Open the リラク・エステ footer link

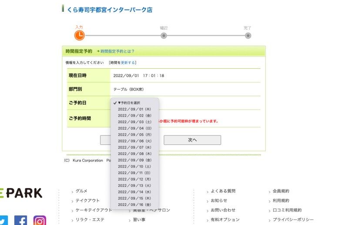click(x=90, y=220)
